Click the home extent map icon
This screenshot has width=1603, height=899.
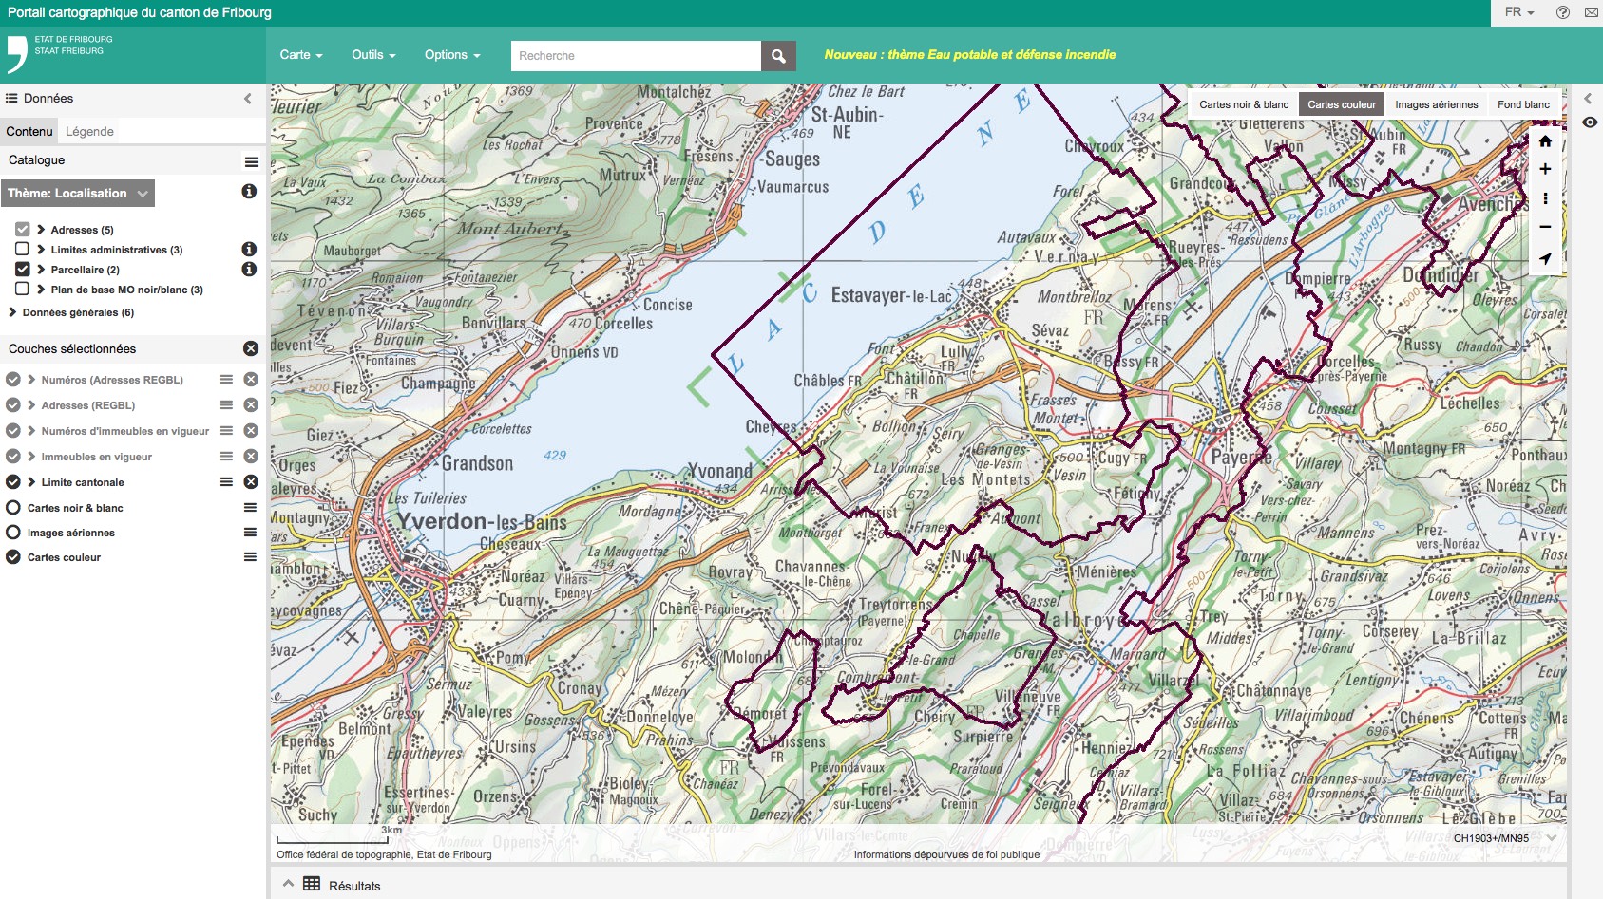[1545, 141]
